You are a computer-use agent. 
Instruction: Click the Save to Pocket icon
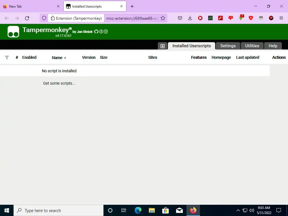coord(180,18)
